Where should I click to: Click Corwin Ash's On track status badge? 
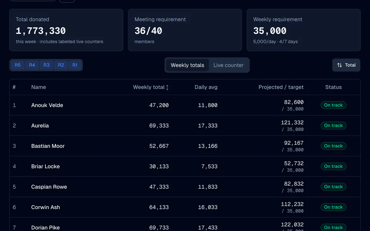pos(333,207)
